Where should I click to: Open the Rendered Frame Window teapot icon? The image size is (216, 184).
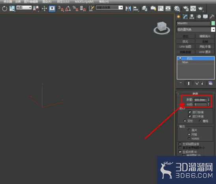(193, 8)
